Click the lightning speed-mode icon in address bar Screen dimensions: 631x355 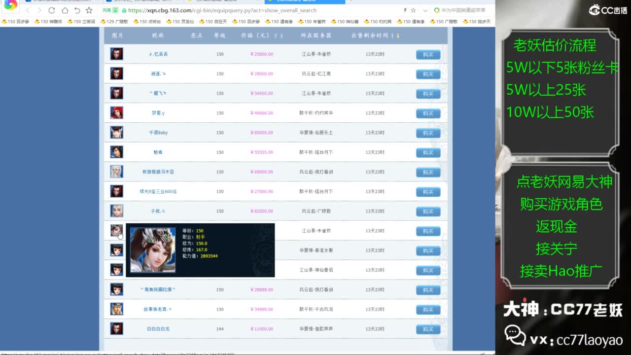click(x=405, y=10)
